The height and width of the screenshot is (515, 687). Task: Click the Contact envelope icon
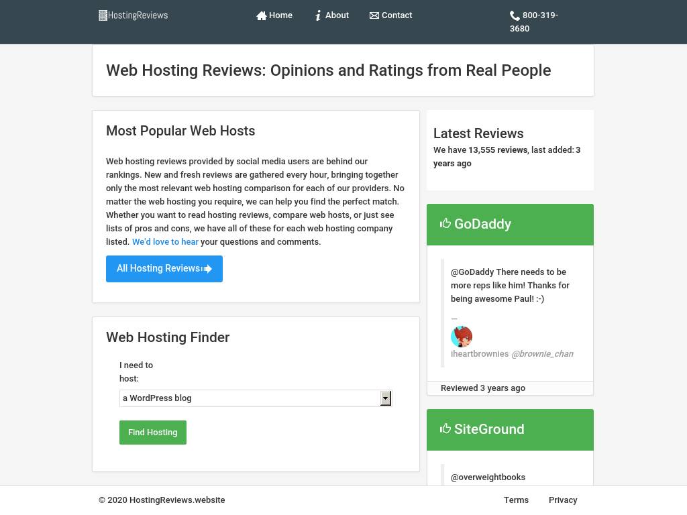(374, 15)
